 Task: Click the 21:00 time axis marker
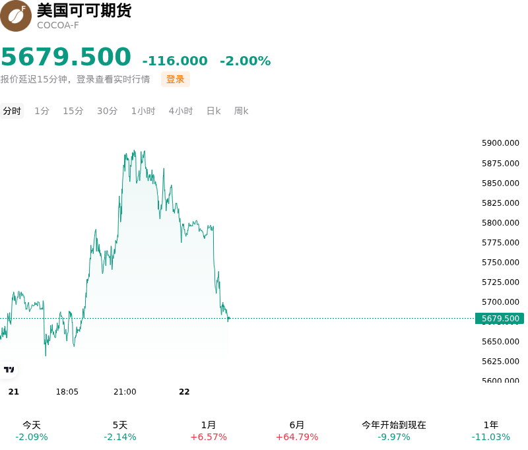[x=125, y=392]
